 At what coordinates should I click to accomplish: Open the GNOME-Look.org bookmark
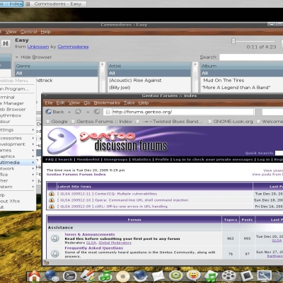[231, 122]
